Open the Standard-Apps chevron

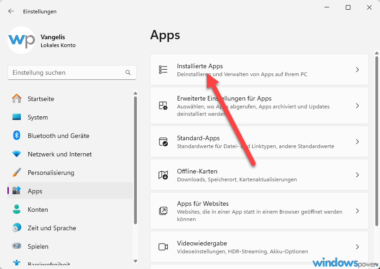[x=357, y=142]
